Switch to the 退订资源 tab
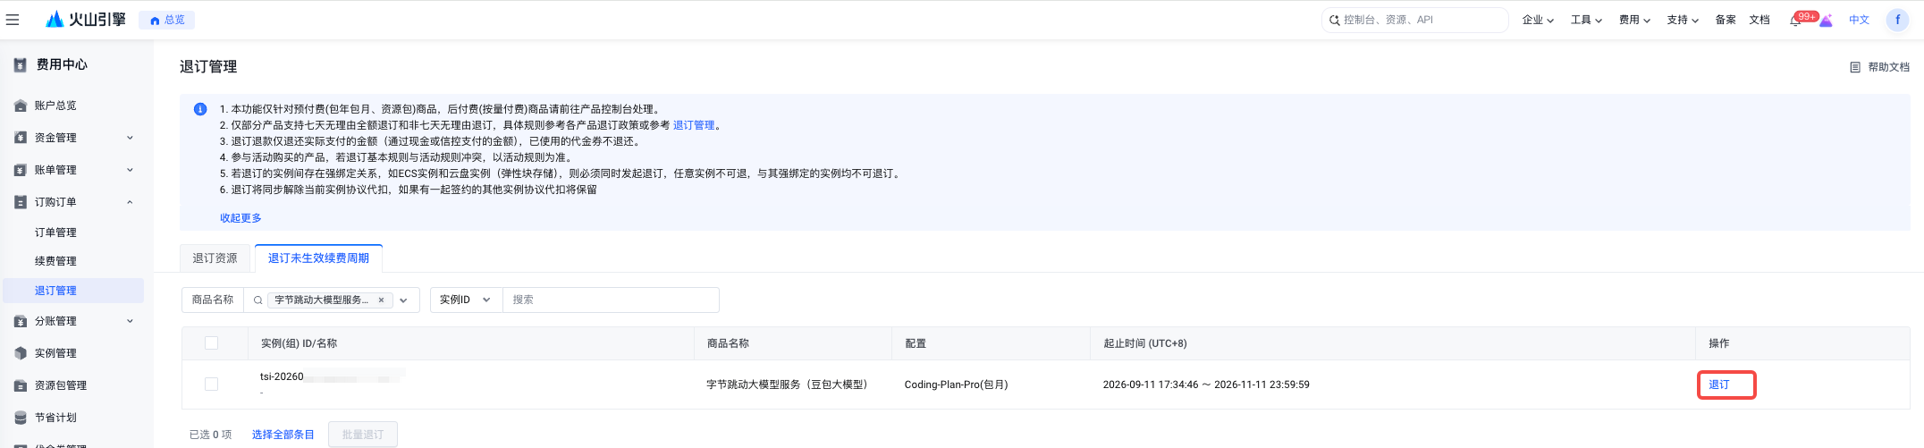 tap(215, 258)
